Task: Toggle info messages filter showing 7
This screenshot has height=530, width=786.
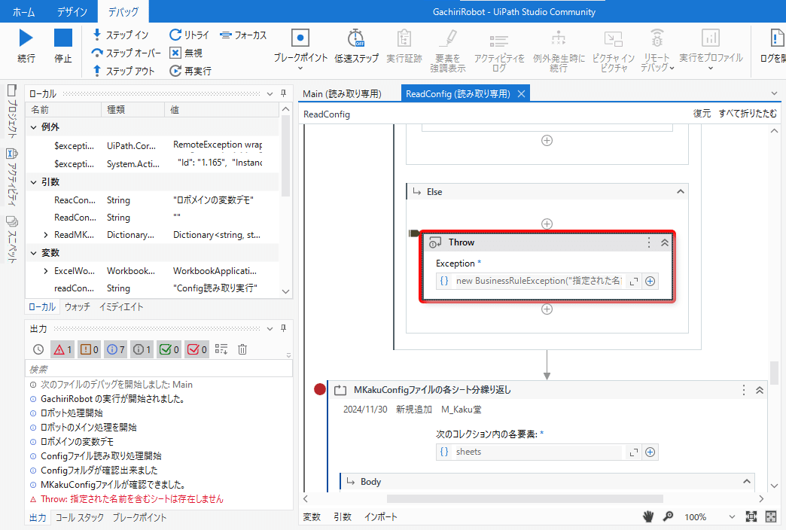Action: [116, 349]
